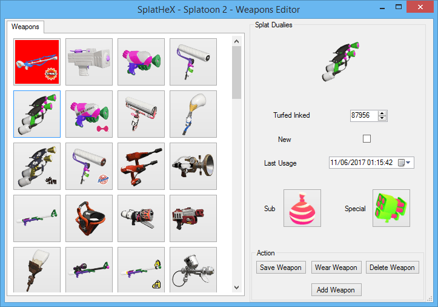Screen dimensions: 438x307
Task: Increase the Turfed Inked value by one
Action: point(382,113)
